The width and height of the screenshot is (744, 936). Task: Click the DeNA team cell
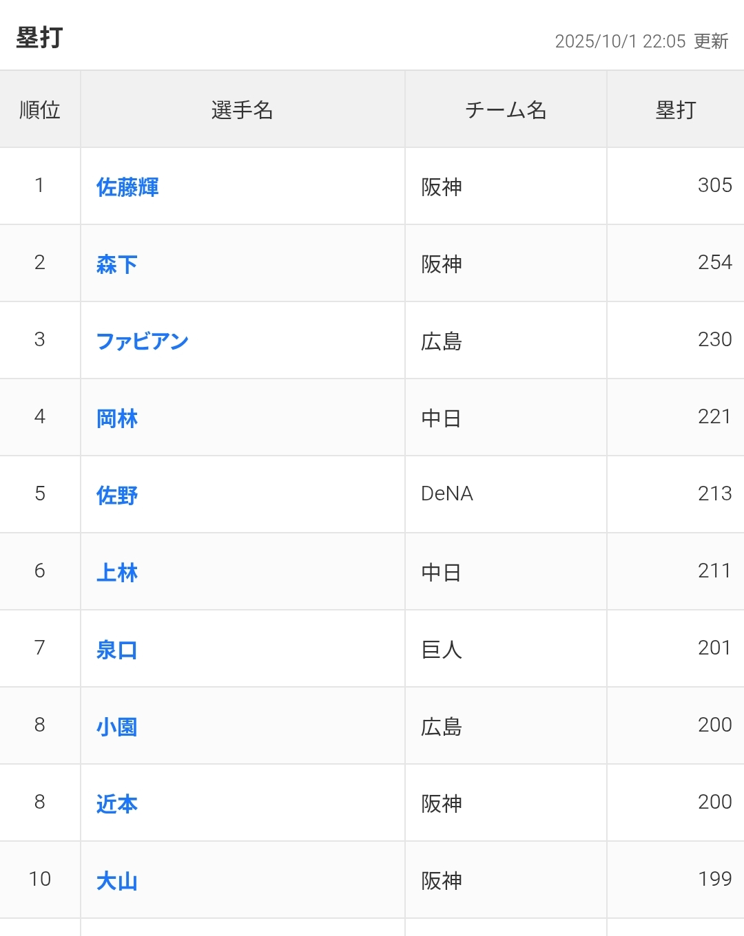[447, 494]
